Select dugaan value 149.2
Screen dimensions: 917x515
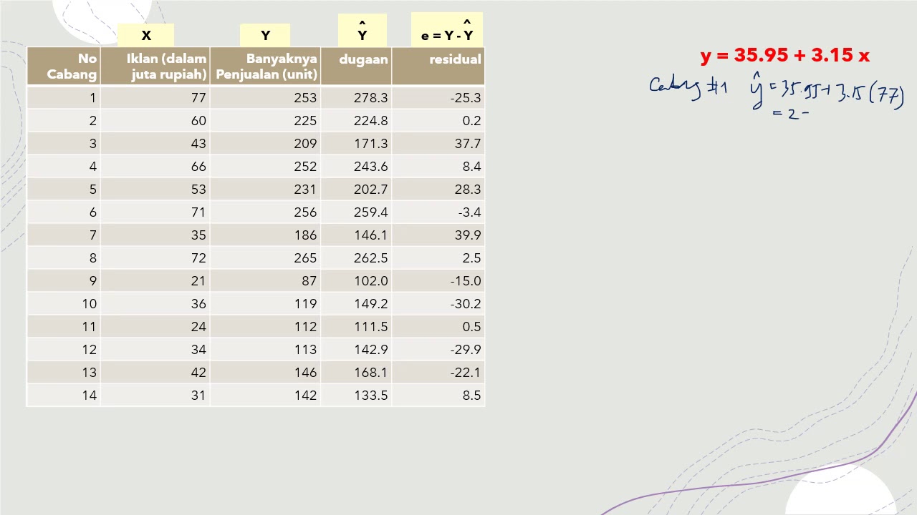370,304
